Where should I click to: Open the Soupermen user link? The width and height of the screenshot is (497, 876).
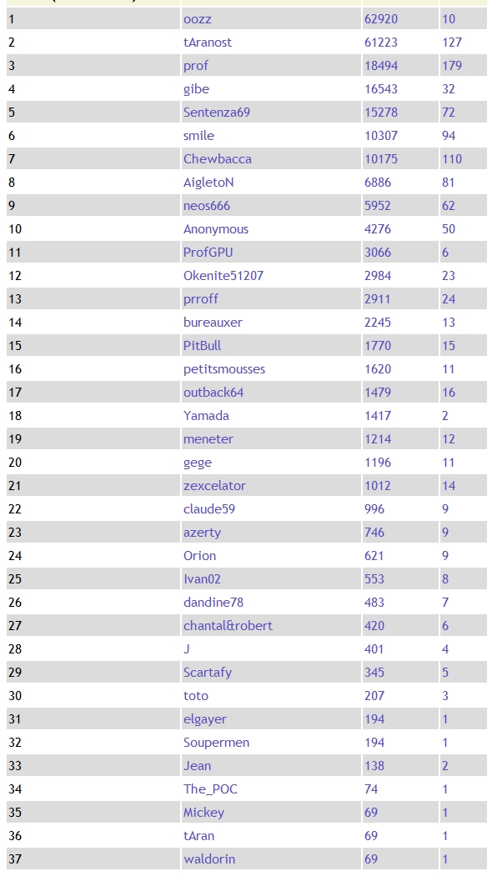(x=216, y=743)
